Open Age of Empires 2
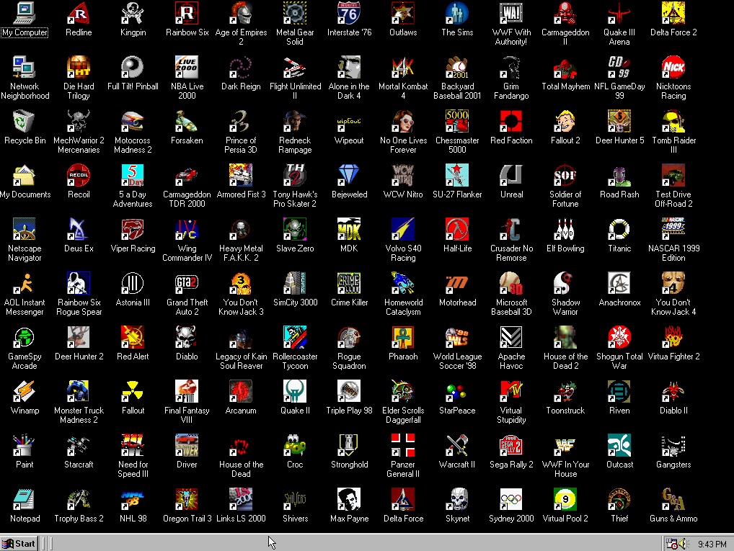This screenshot has height=551, width=734. click(241, 14)
